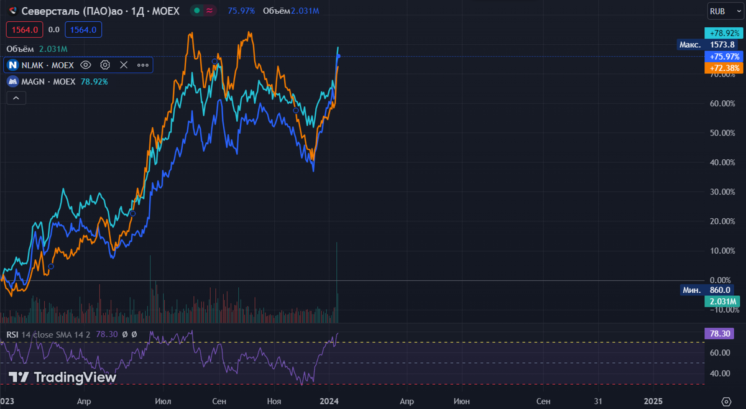This screenshot has height=409, width=746.
Task: Click the Северсталь logo icon
Action: tap(12, 11)
